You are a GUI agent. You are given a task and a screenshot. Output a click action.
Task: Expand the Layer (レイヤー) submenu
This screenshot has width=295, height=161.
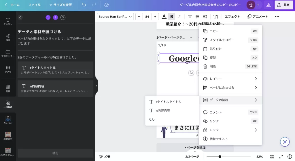230,79
